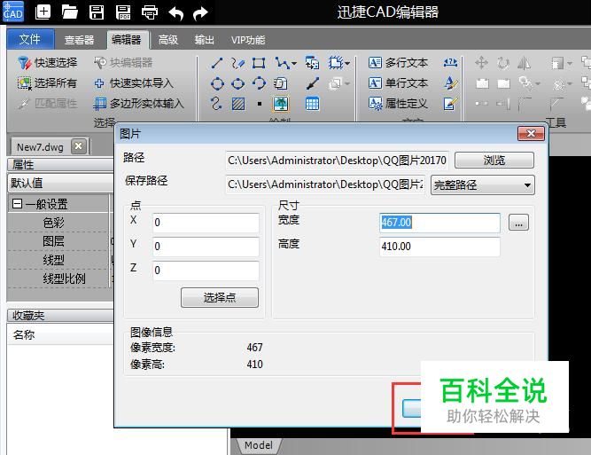
Task: Click the 选择点 button
Action: (x=220, y=298)
